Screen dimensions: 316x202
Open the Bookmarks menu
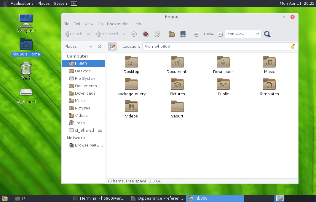[x=117, y=24]
